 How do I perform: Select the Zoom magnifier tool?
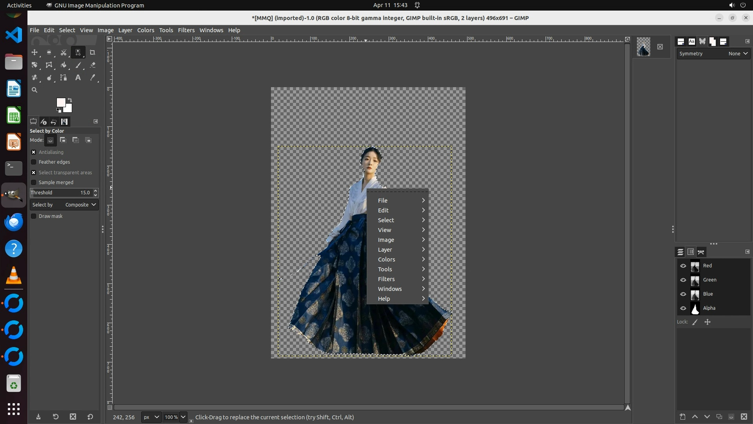coord(35,90)
